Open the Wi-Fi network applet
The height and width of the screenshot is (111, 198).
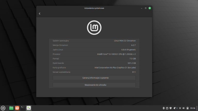tap(180, 108)
